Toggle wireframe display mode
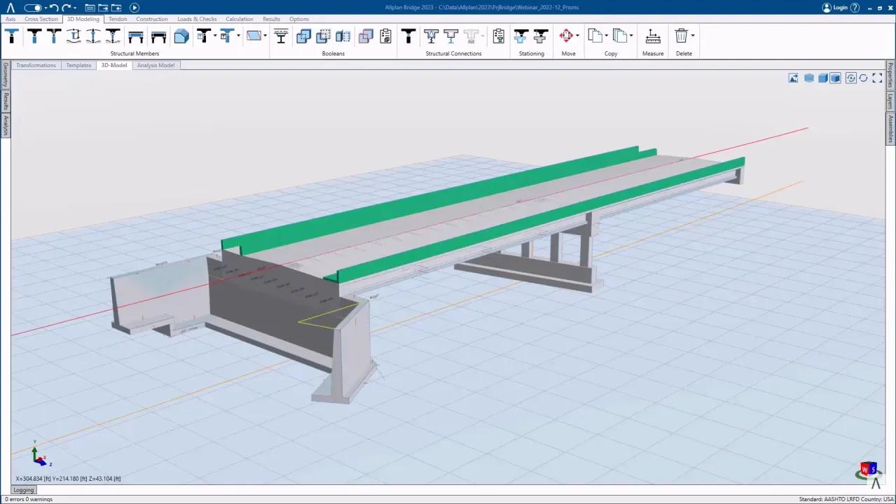896x504 pixels. (x=809, y=78)
